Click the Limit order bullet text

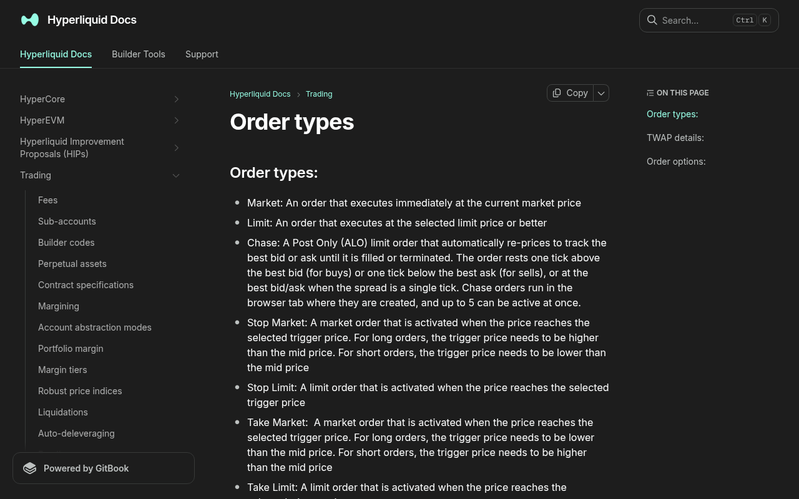[x=397, y=223]
